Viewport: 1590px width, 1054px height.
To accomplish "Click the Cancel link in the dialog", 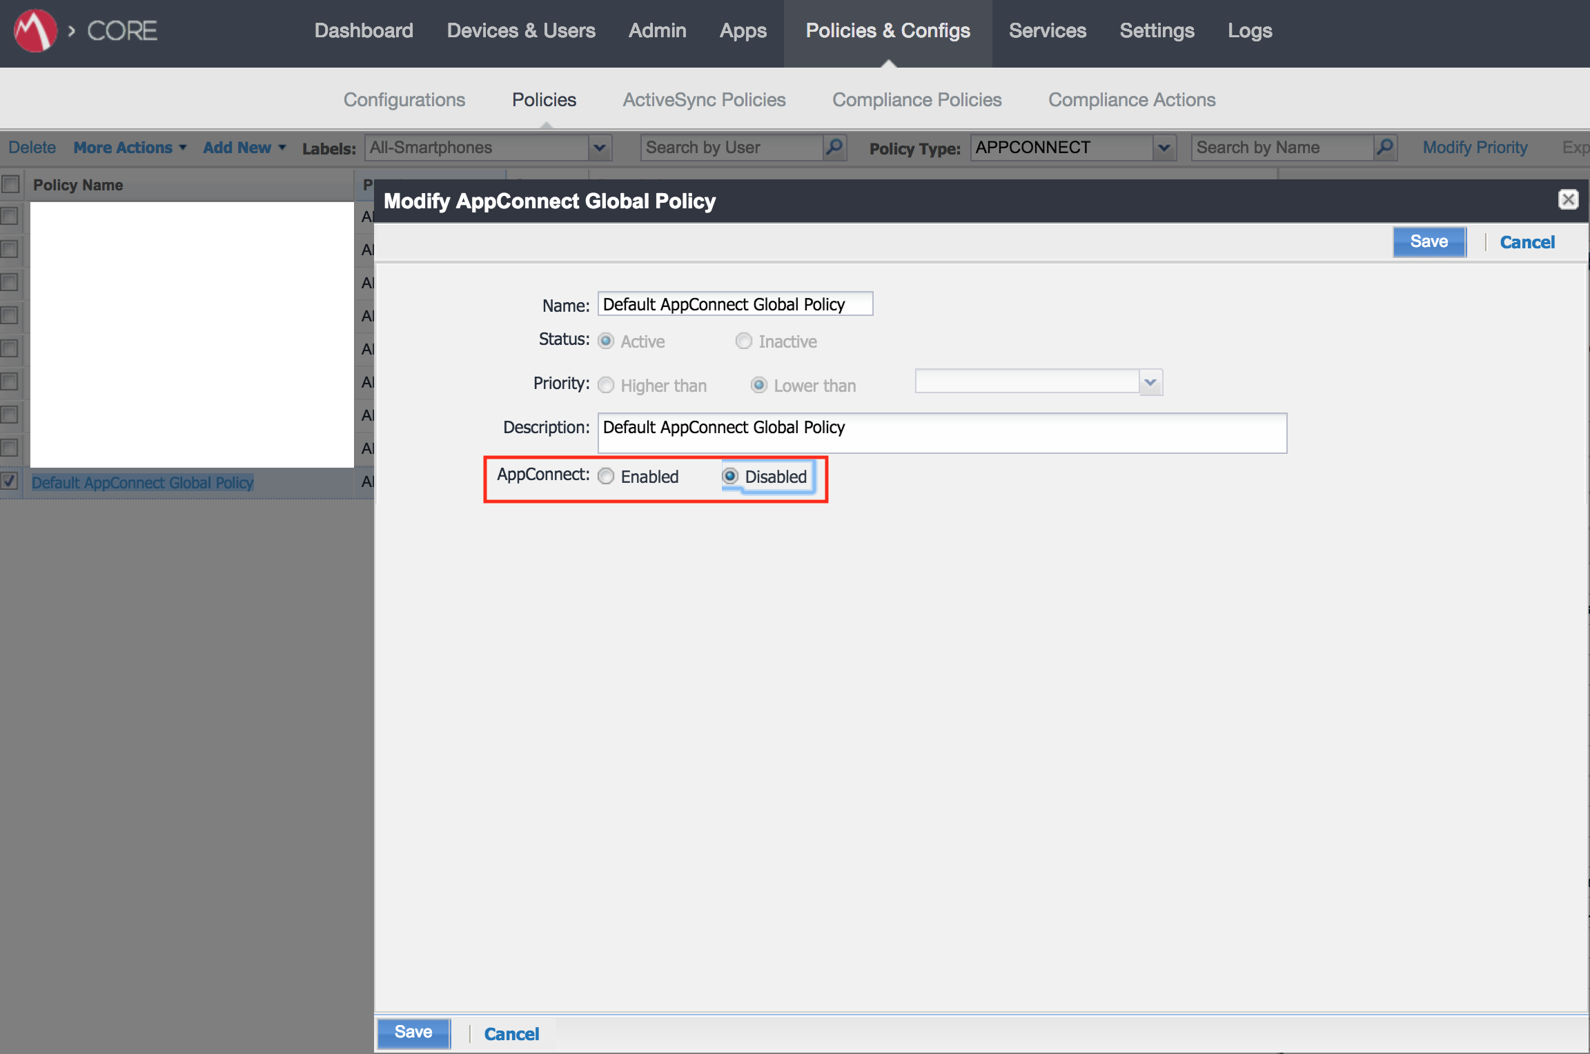I will 1527,241.
